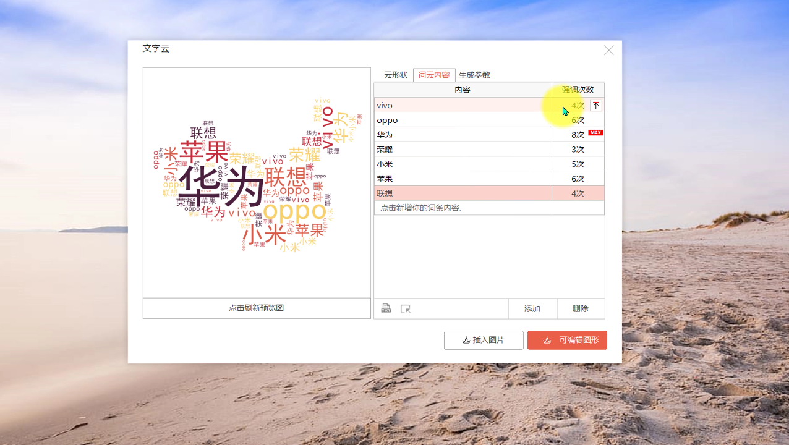Select the 荣耀 row in the word list

pyautogui.click(x=489, y=149)
